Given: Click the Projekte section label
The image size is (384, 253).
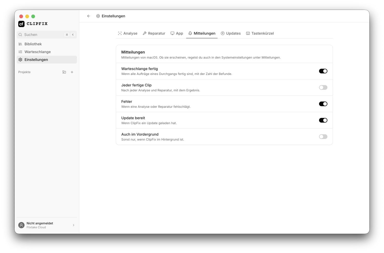Looking at the screenshot, I should [25, 72].
